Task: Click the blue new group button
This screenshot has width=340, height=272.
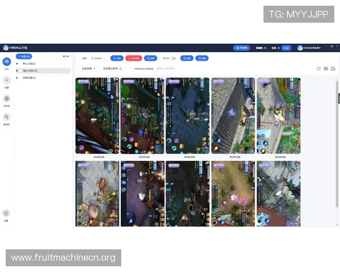Action: coord(24,57)
